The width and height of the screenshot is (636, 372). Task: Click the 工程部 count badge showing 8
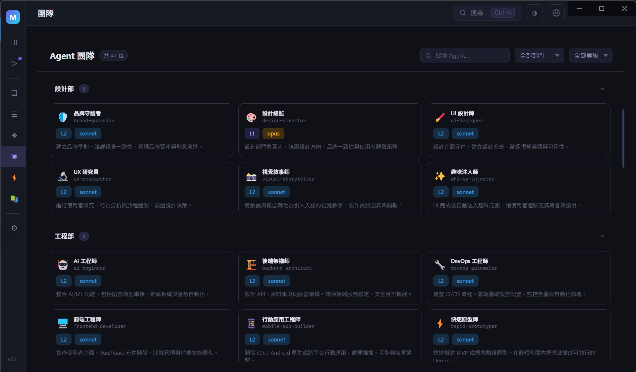84,236
